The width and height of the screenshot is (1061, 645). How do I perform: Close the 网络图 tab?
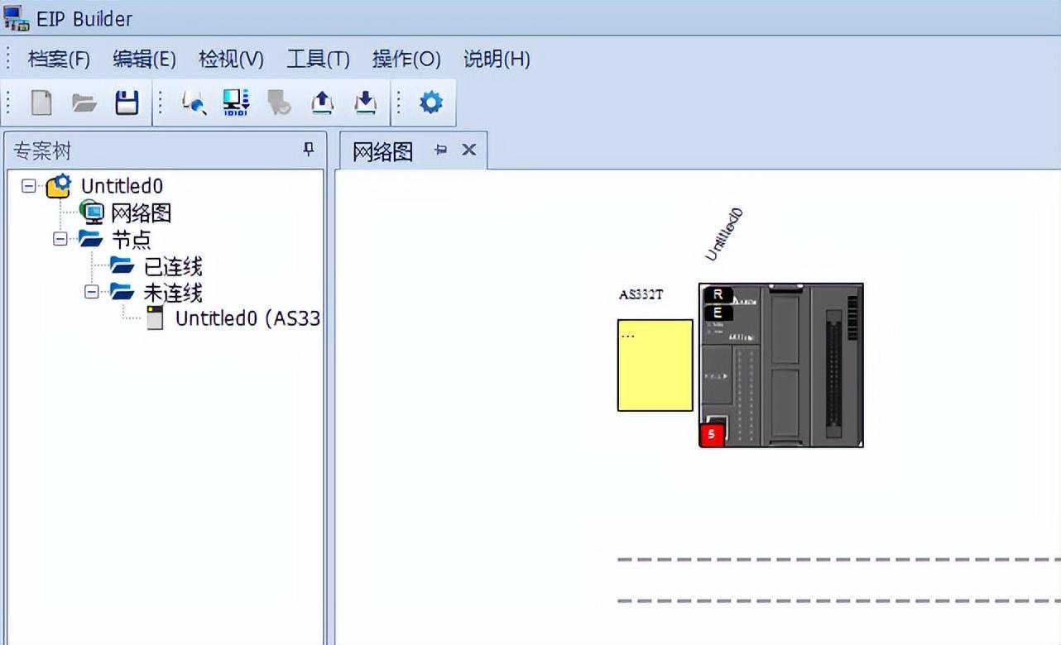tap(468, 150)
